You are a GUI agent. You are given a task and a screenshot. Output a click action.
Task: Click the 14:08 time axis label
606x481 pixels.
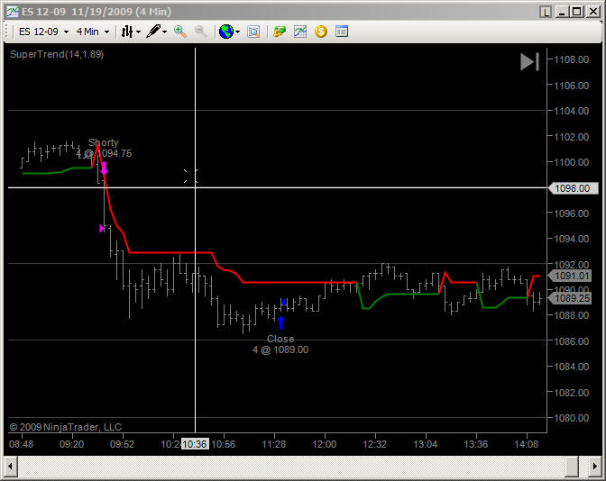527,444
